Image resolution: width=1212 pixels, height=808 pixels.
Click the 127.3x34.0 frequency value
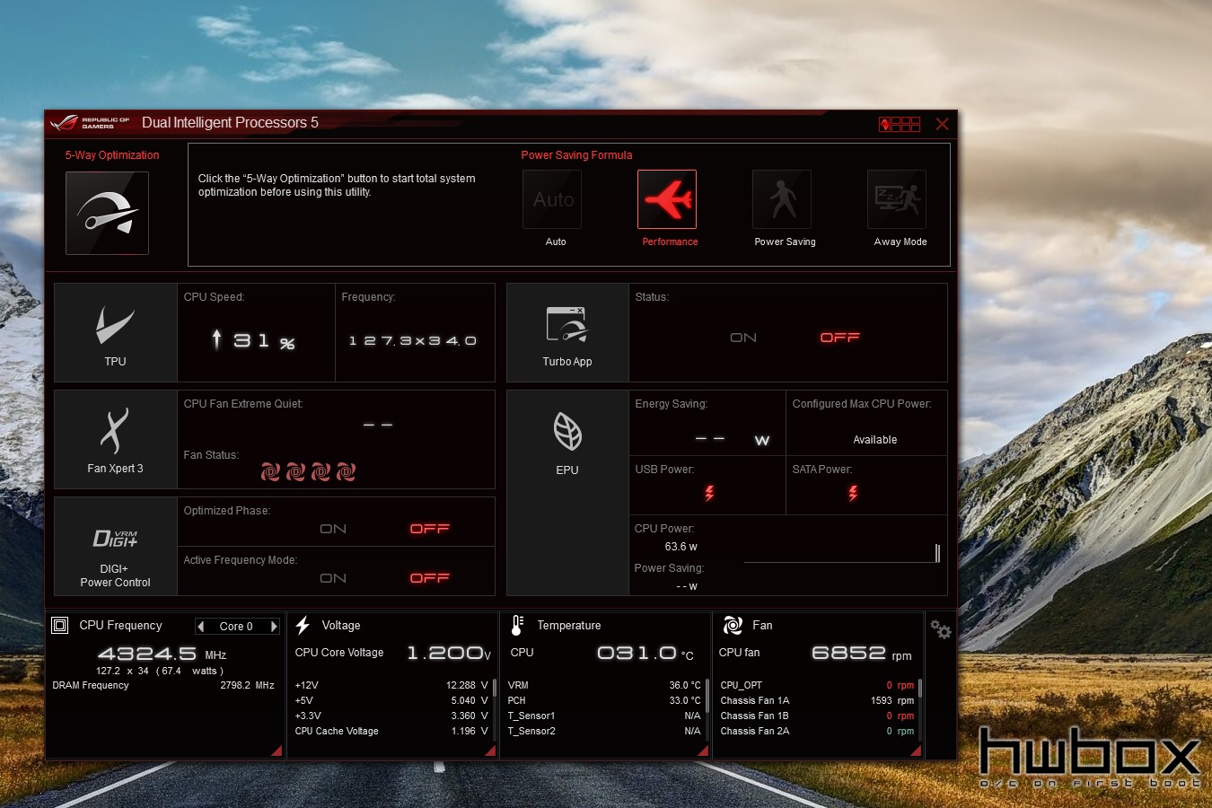click(x=413, y=341)
